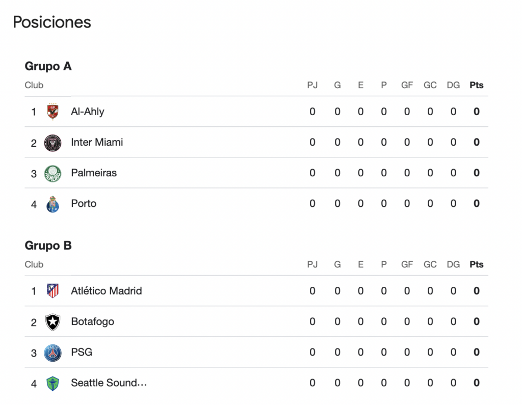The width and height of the screenshot is (522, 405).
Task: Open the Porto team name link
Action: 84,203
